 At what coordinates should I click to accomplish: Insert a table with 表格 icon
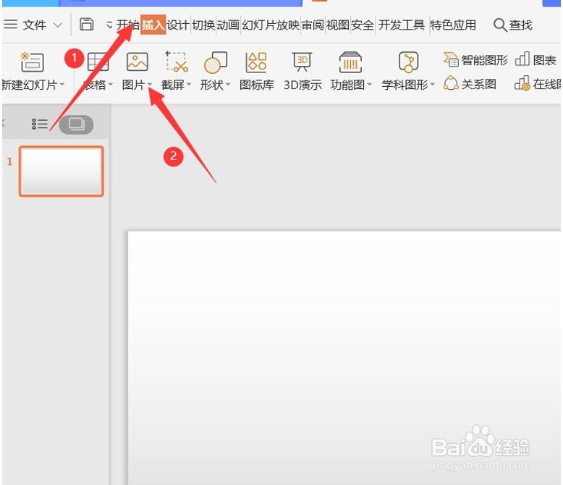(x=98, y=62)
